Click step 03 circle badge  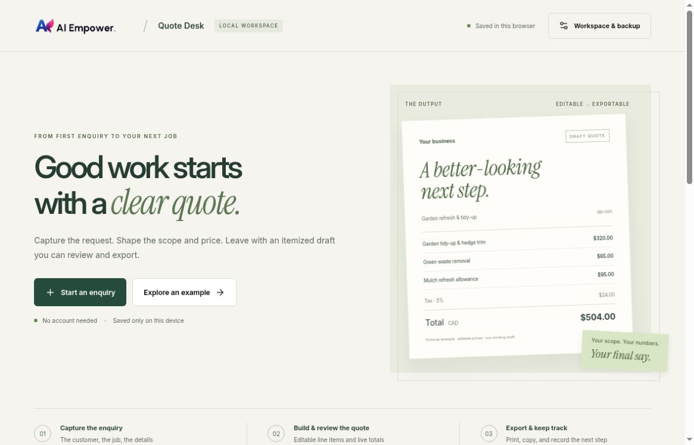(x=488, y=434)
